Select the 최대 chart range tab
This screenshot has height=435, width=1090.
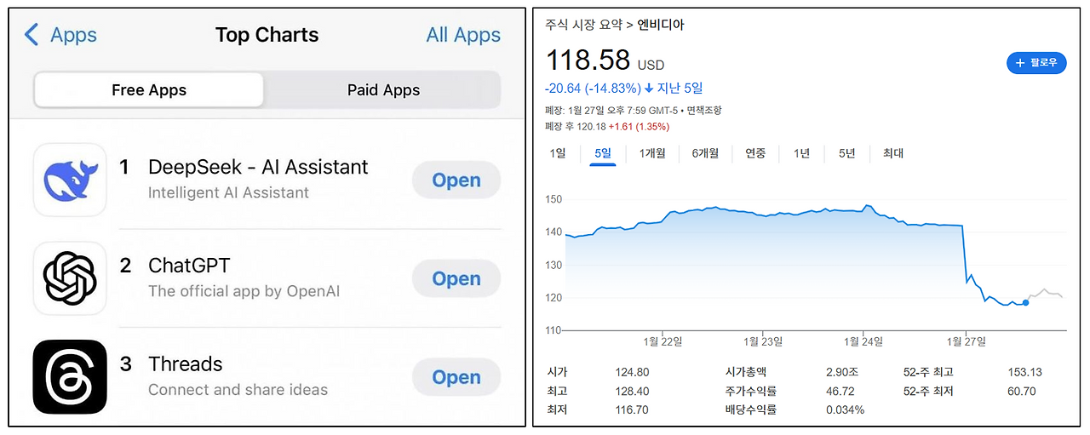click(x=893, y=154)
